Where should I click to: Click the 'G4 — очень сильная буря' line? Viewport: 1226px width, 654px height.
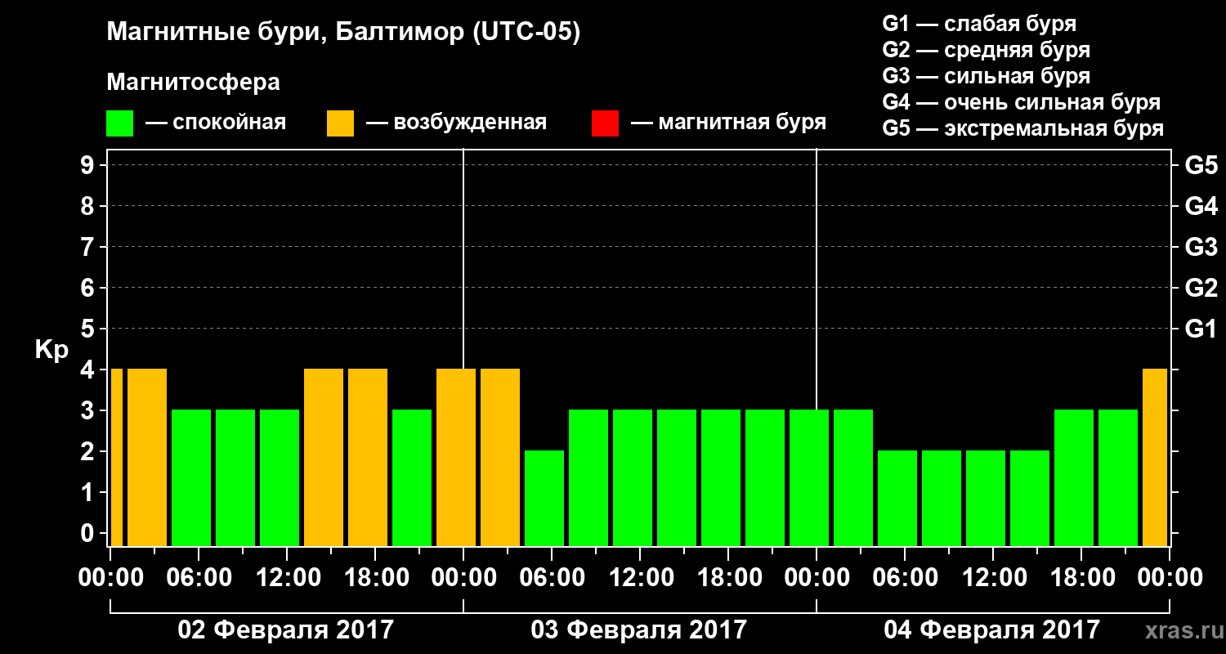(1021, 102)
